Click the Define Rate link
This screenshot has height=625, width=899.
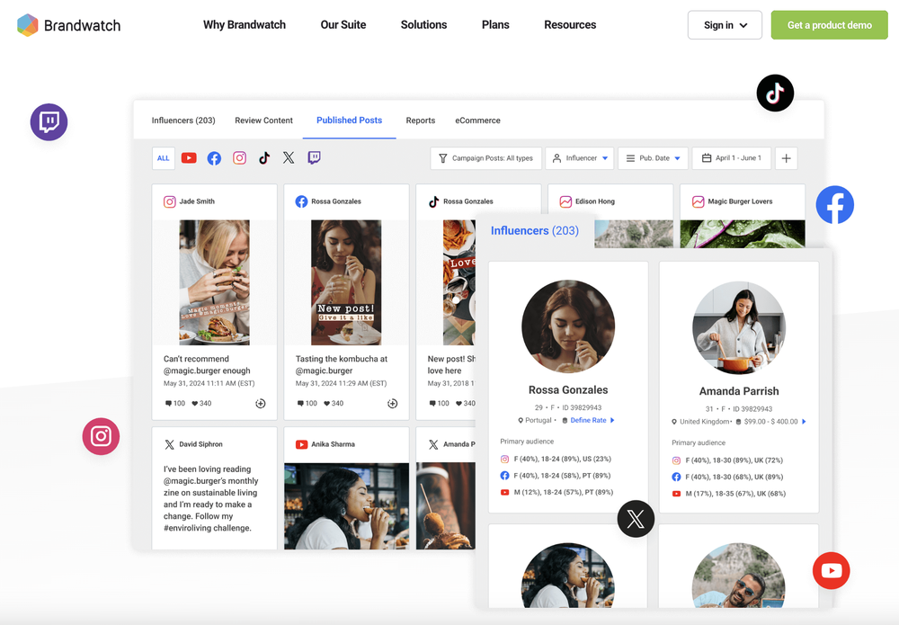pos(588,420)
